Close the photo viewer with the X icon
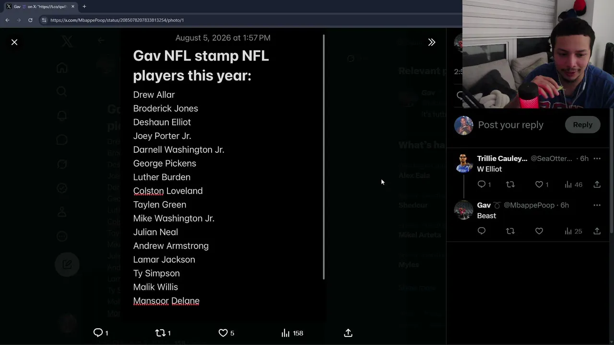The image size is (614, 345). 14,42
